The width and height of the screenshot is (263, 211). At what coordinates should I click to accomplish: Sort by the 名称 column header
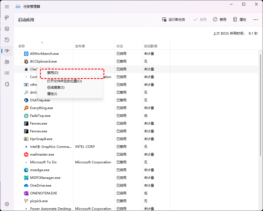coord(22,46)
